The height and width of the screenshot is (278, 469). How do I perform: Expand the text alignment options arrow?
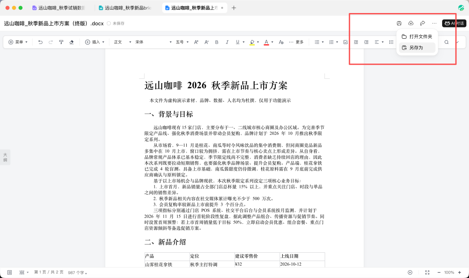[x=383, y=42]
